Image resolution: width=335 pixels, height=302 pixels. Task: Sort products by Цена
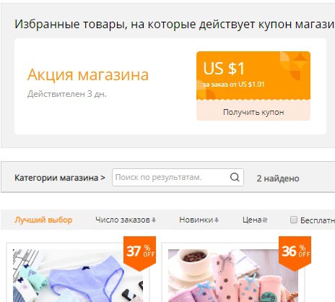click(x=252, y=220)
